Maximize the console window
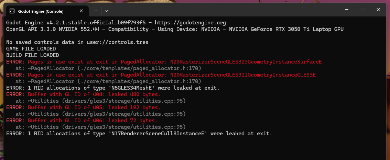The image size is (390, 160). click(362, 10)
